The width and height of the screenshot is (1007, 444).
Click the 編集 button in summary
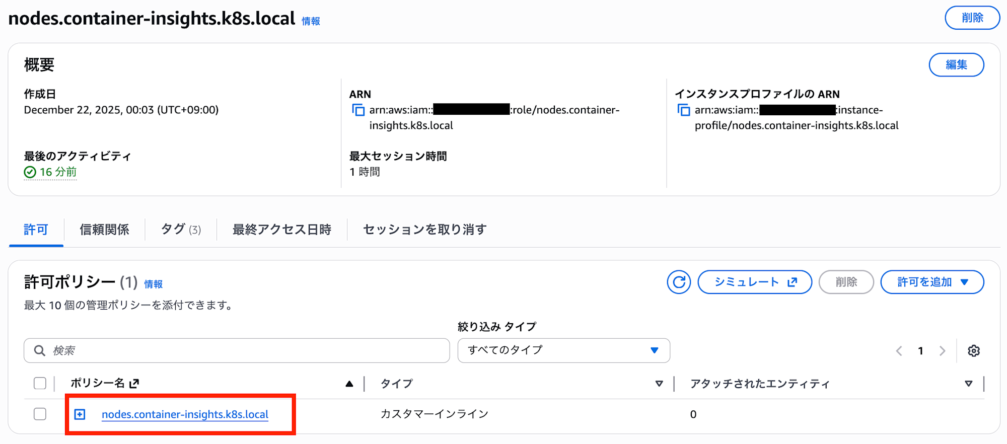956,65
